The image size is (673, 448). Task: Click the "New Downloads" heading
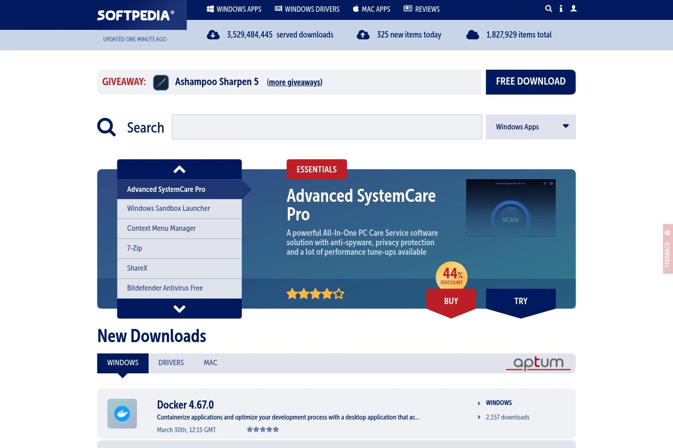pos(152,336)
